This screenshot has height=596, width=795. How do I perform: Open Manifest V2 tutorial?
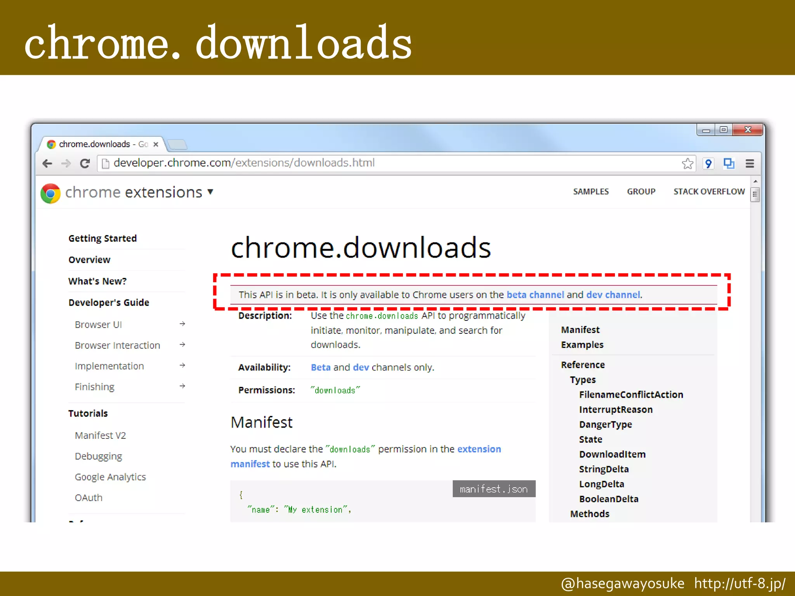[100, 436]
